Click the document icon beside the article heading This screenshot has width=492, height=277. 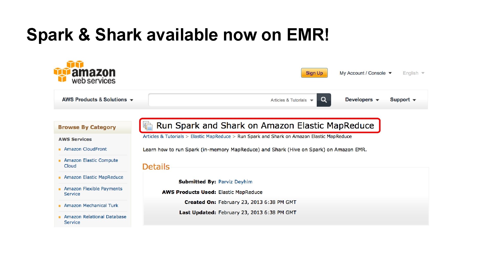[x=148, y=126]
